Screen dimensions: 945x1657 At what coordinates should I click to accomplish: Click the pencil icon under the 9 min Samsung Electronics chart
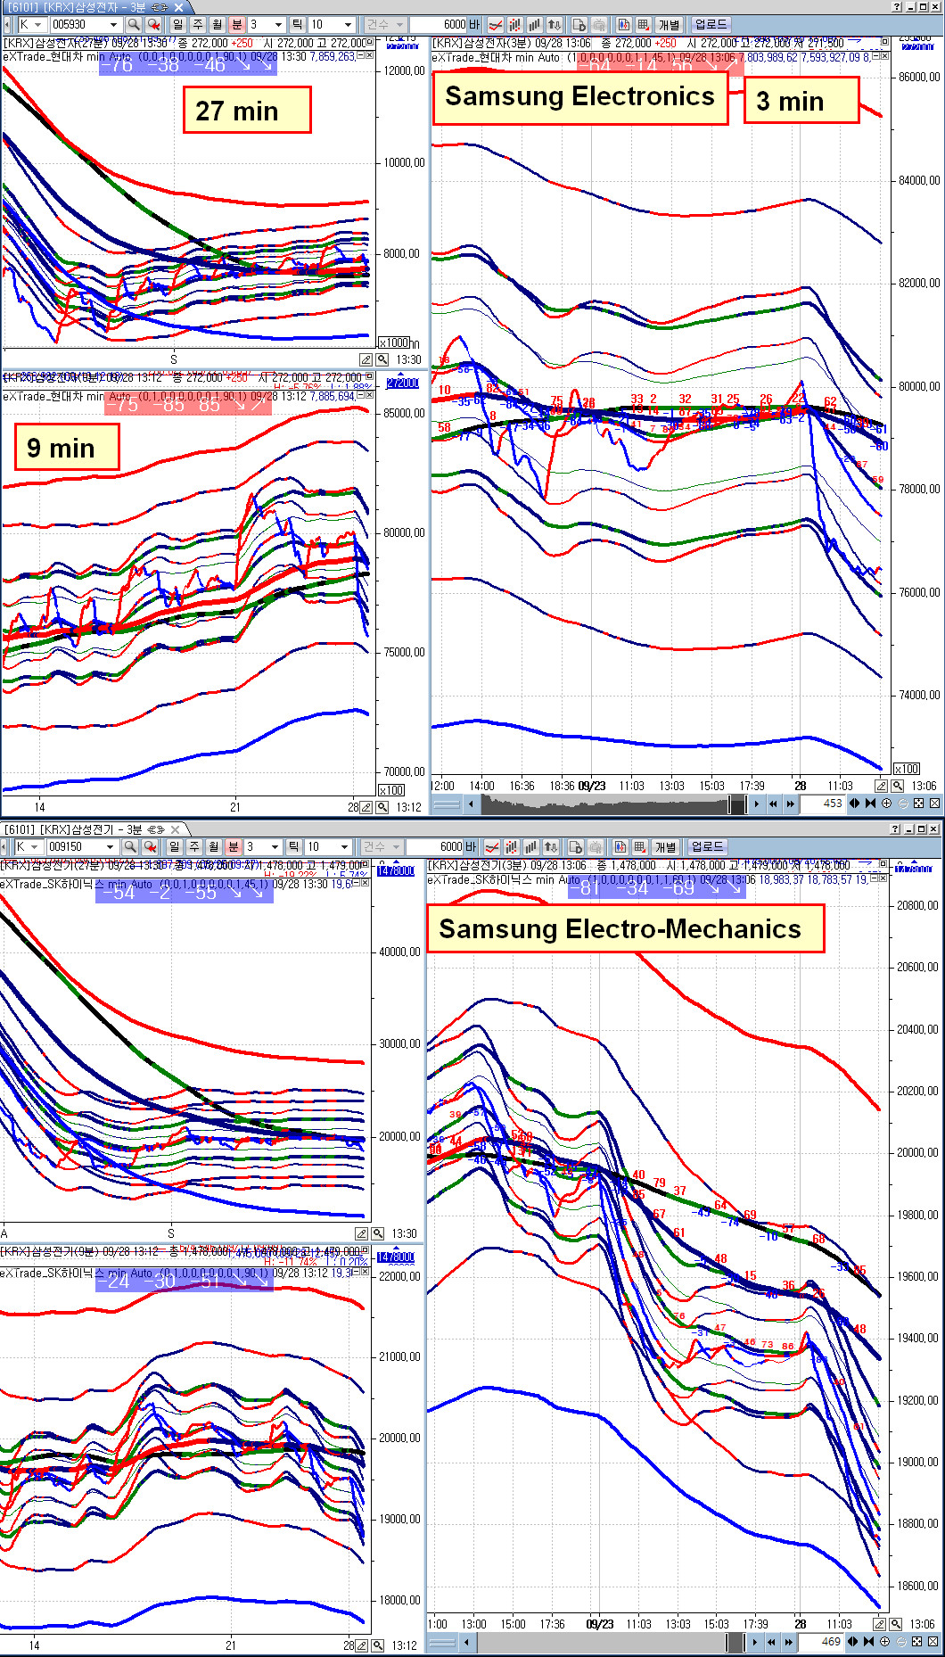pyautogui.click(x=366, y=807)
